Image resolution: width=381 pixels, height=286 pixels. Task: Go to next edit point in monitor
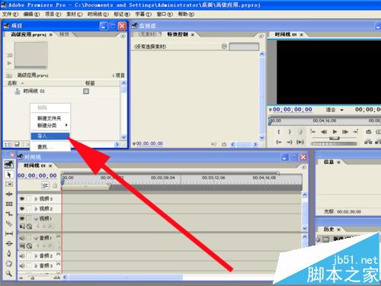[x=356, y=131]
